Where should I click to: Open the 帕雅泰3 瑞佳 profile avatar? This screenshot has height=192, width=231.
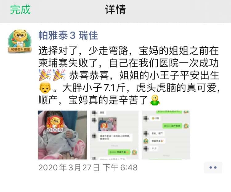(20, 41)
